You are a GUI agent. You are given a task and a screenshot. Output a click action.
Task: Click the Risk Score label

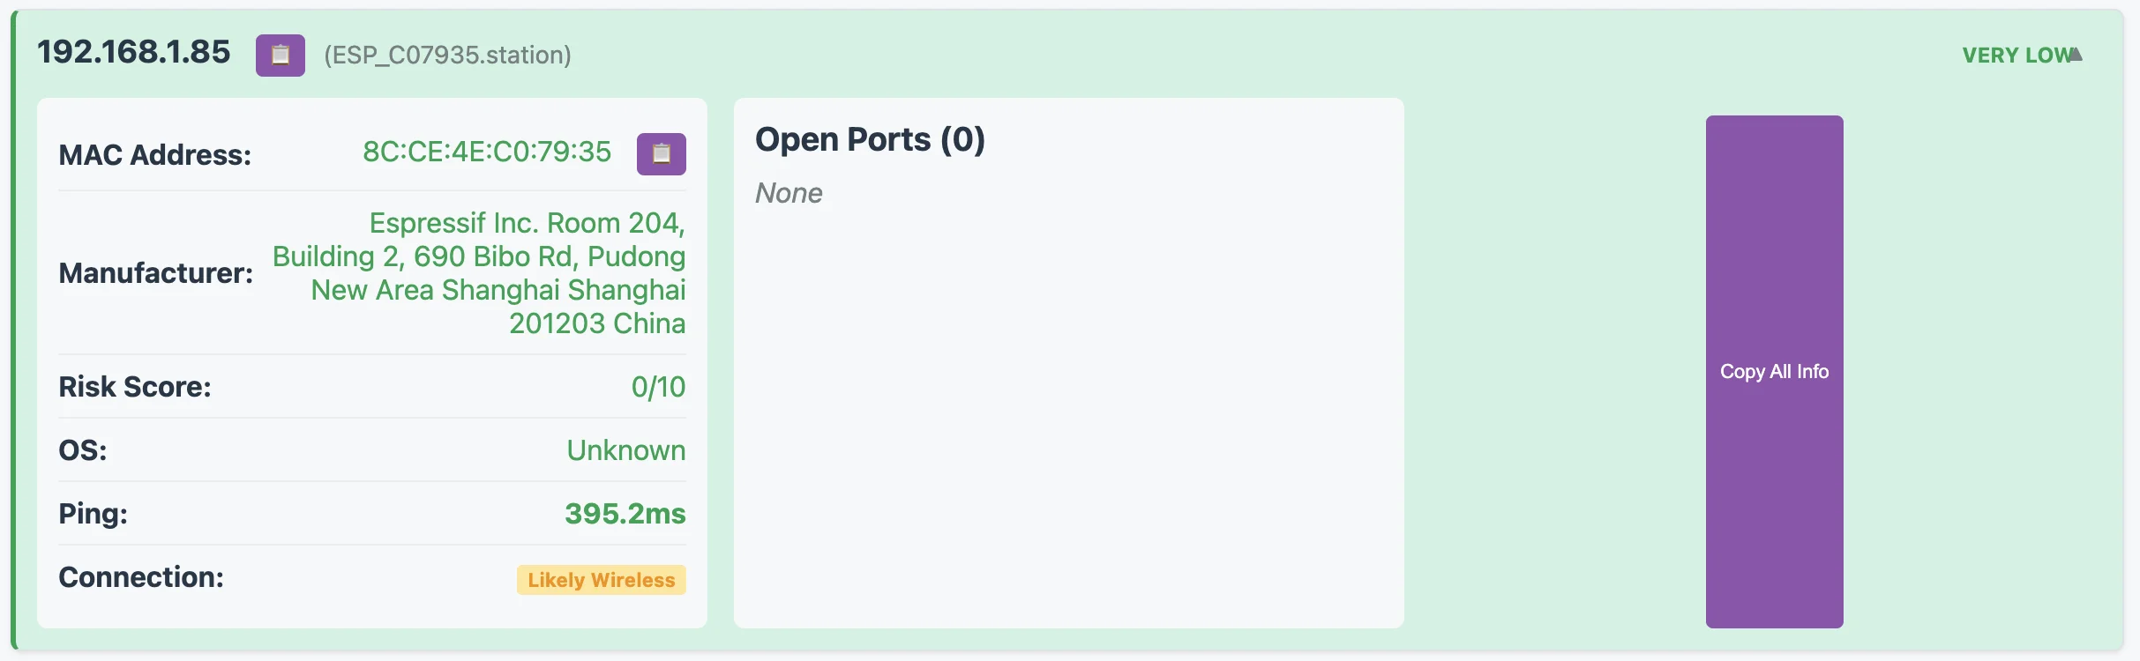click(x=135, y=387)
